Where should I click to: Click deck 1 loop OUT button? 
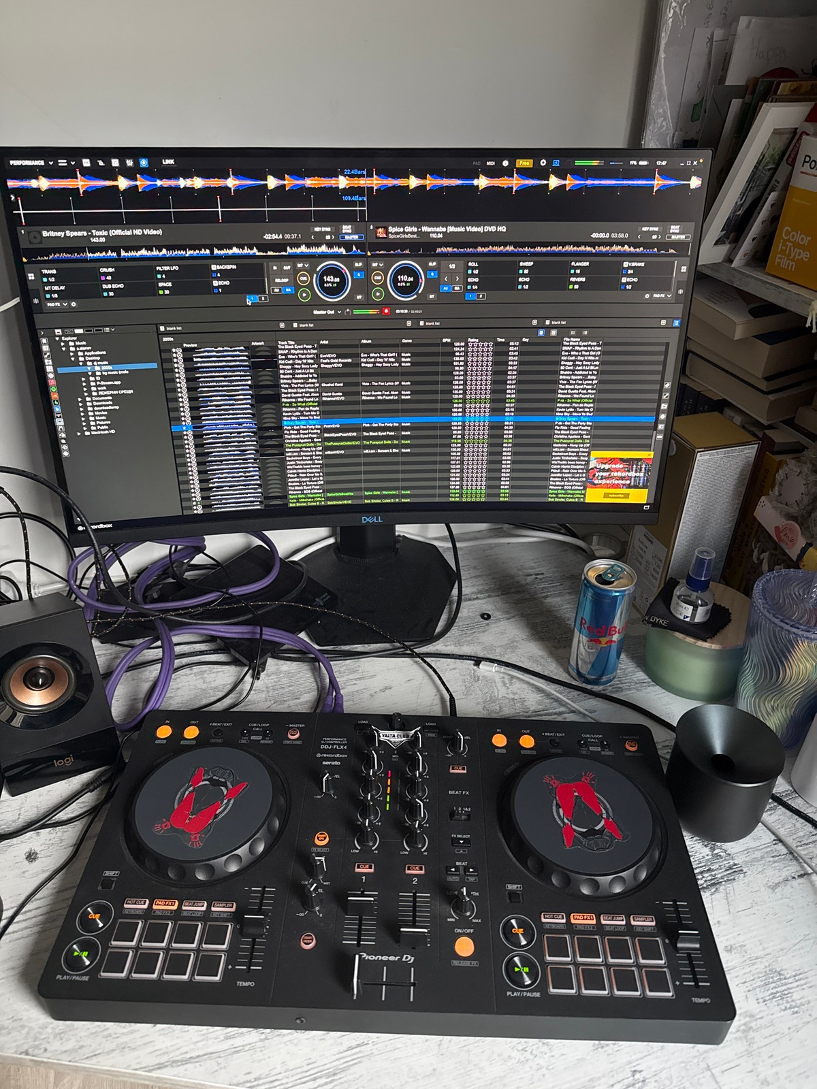tap(287, 268)
